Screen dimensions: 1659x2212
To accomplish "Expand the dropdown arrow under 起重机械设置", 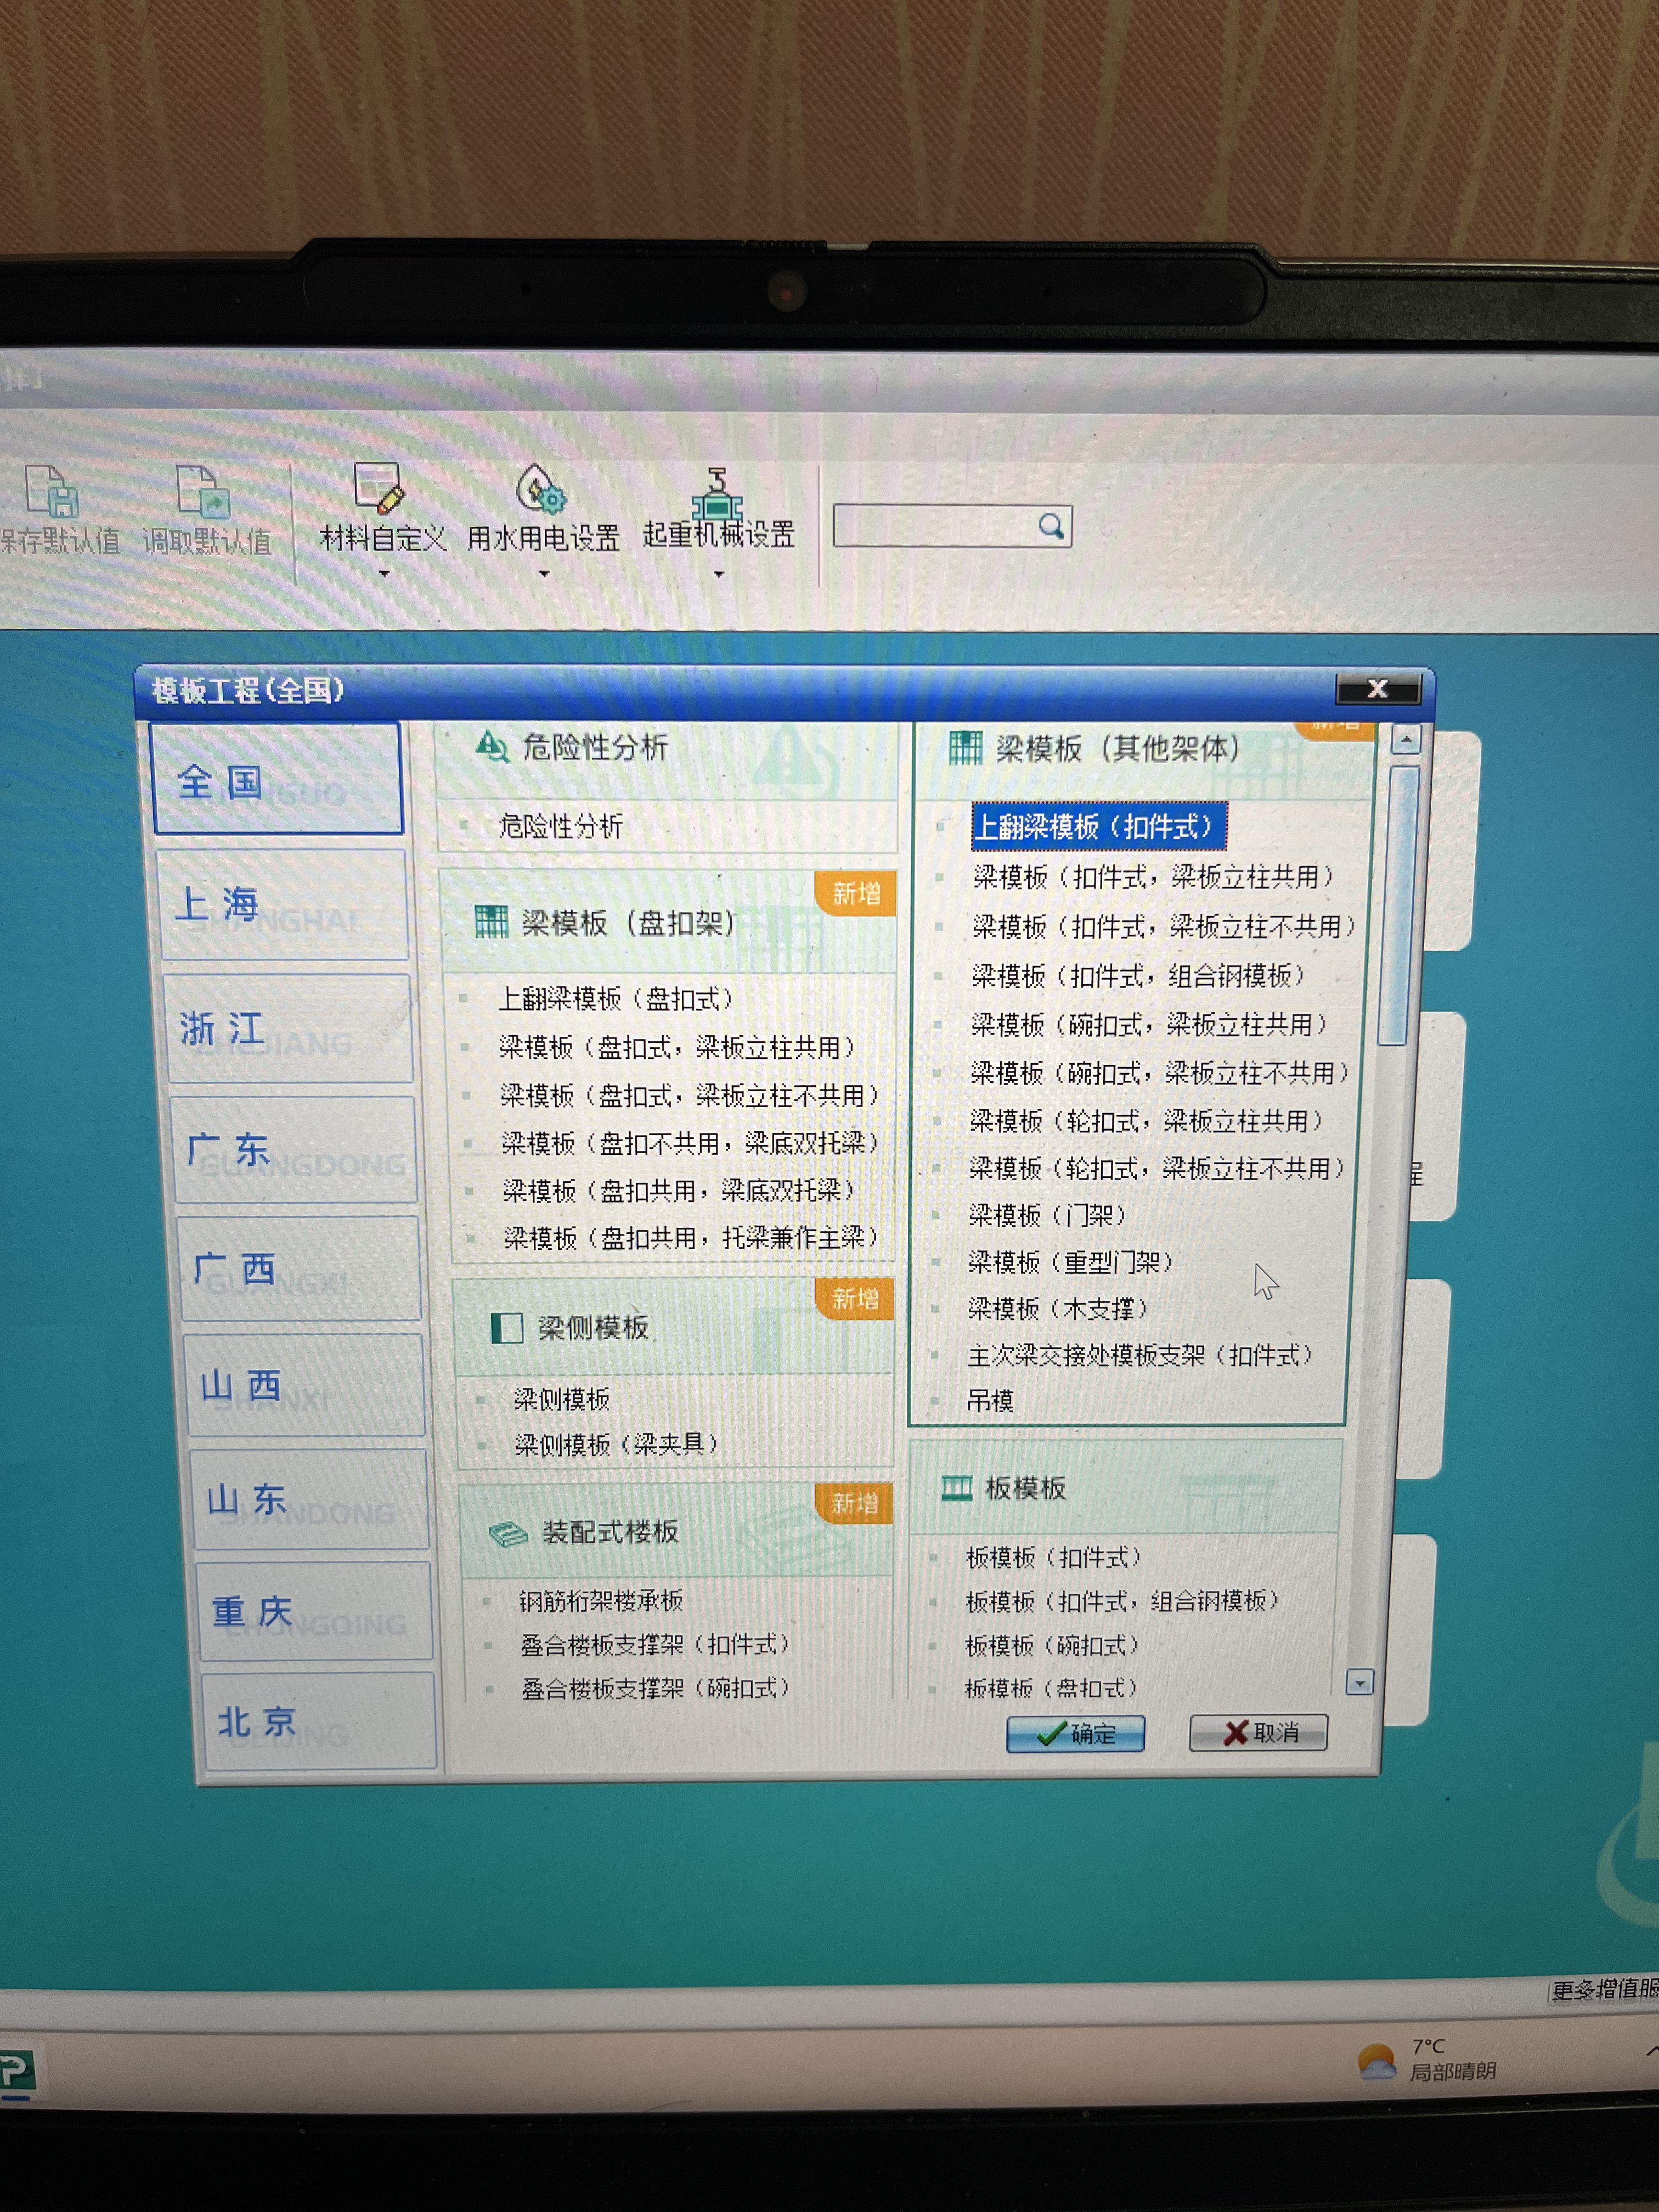I will pyautogui.click(x=718, y=574).
